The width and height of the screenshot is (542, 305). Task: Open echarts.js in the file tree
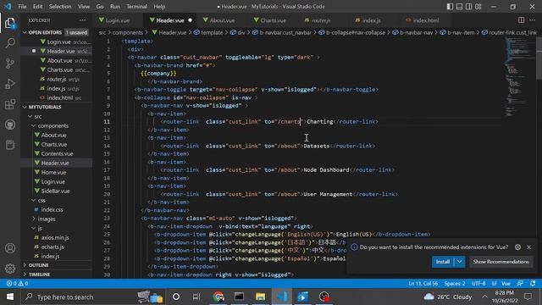(53, 247)
